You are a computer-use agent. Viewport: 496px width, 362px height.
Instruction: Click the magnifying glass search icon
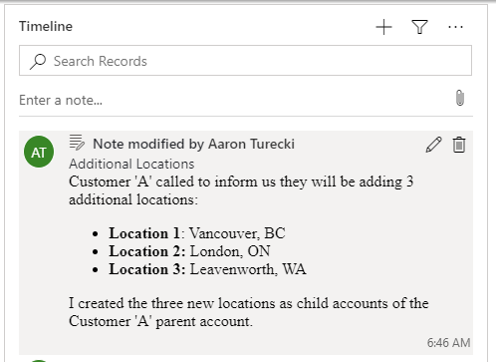38,62
